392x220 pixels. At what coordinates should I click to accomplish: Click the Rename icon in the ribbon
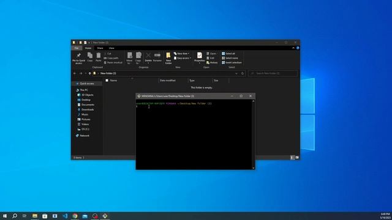(157, 57)
